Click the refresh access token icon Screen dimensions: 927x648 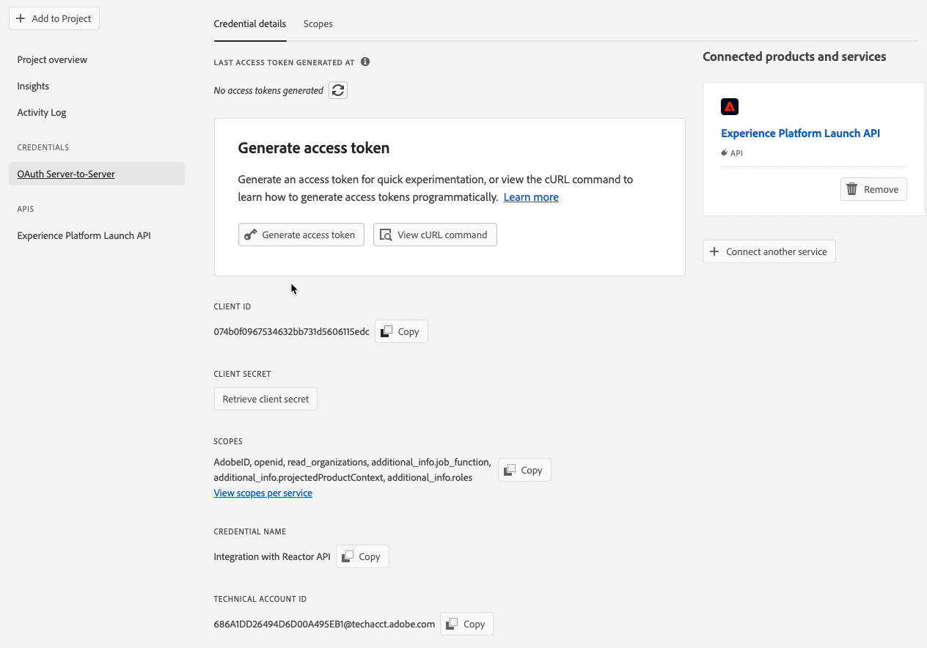(x=338, y=90)
